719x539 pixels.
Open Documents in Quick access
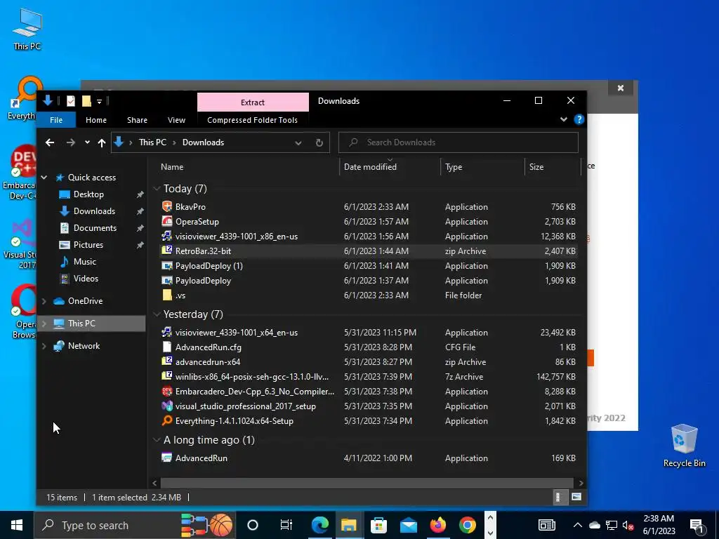coord(95,228)
